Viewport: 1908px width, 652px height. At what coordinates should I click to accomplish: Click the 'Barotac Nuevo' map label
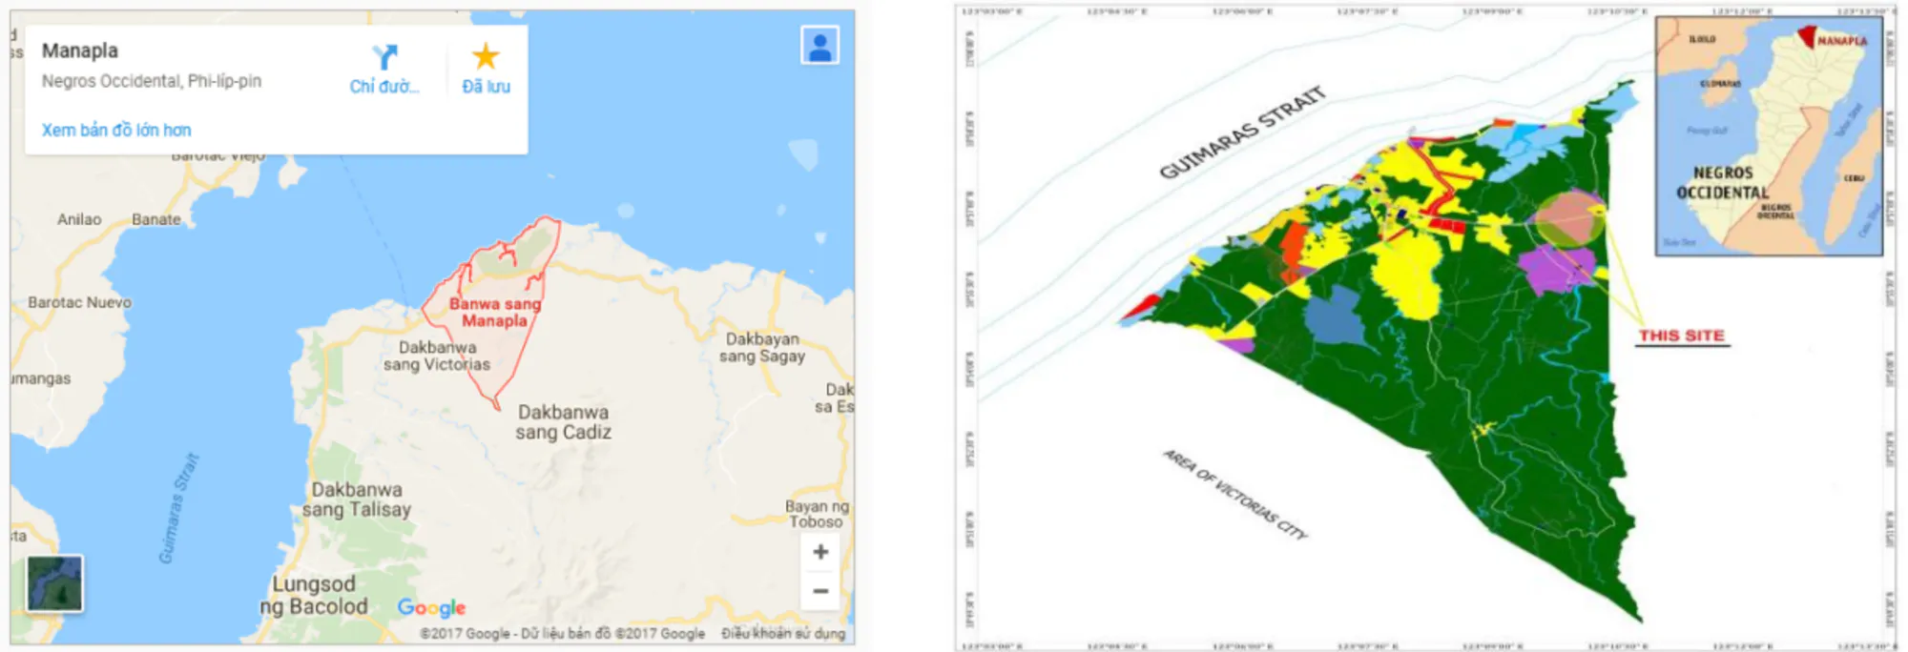[x=80, y=302]
